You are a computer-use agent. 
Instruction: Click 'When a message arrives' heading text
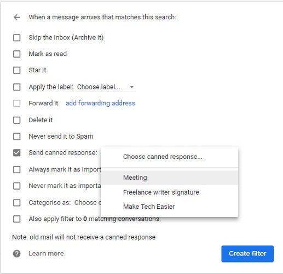[102, 17]
